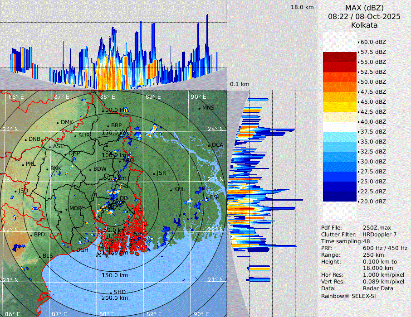Click the SHD station marker dot
The width and height of the screenshot is (411, 317).
click(x=111, y=293)
